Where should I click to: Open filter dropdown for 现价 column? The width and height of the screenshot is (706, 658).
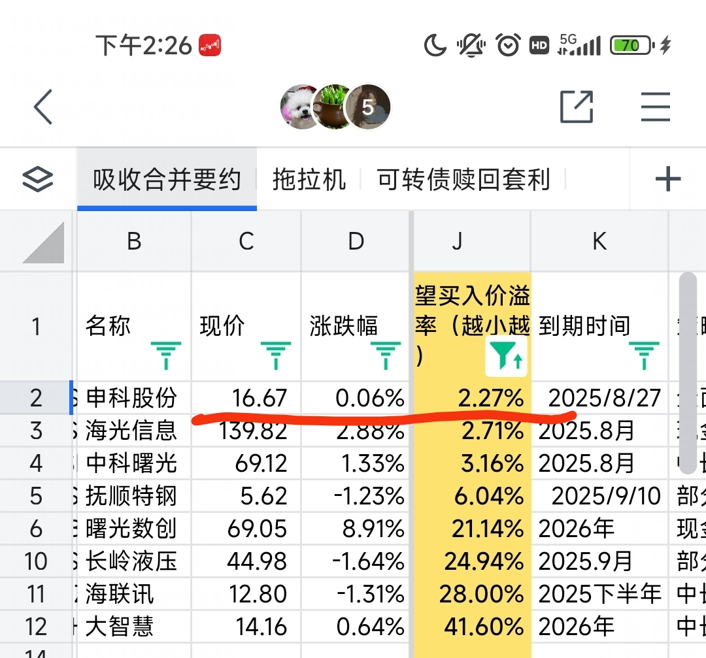pos(276,355)
